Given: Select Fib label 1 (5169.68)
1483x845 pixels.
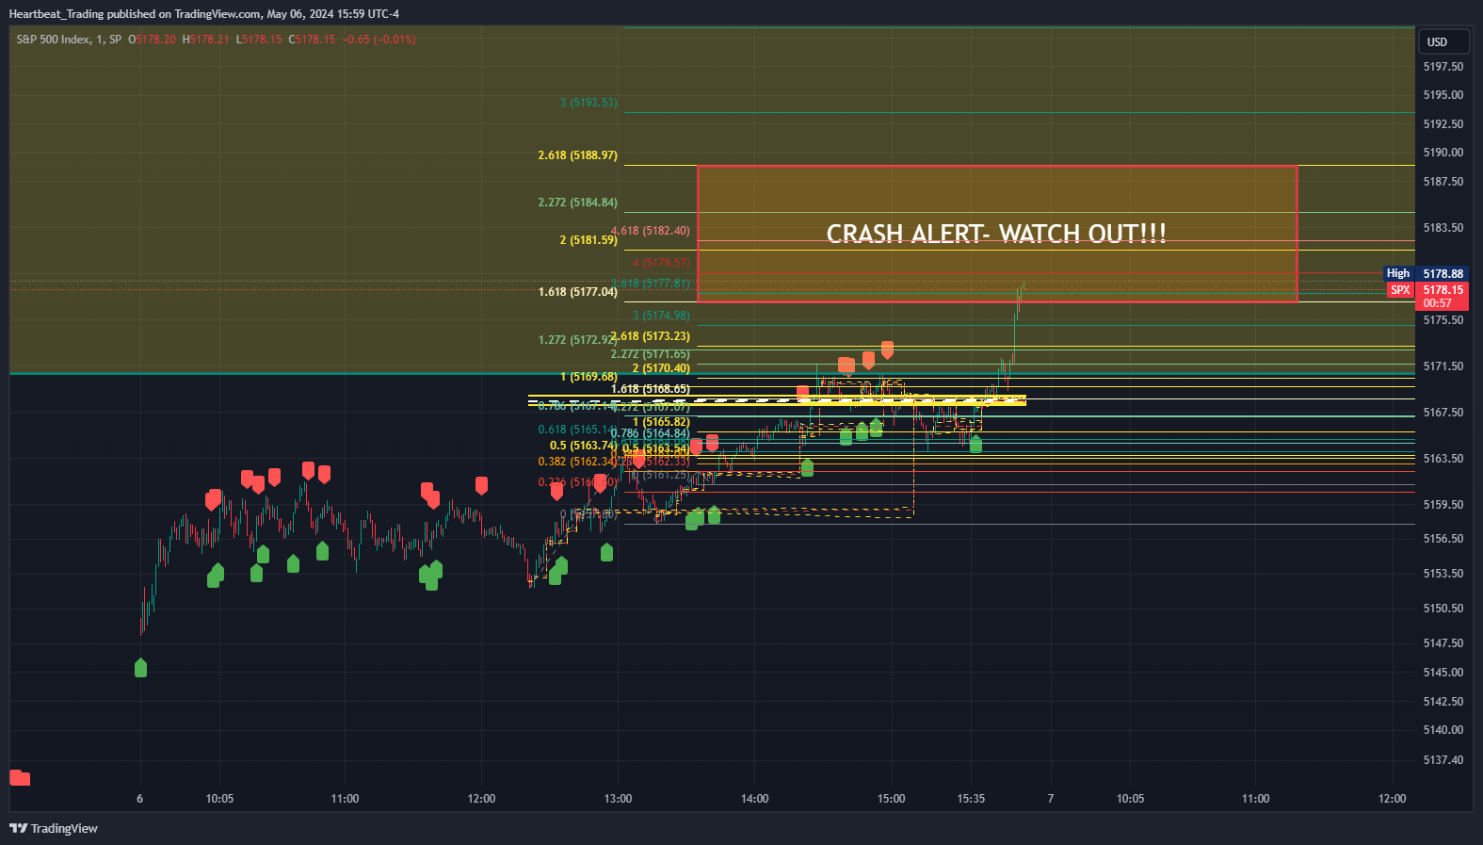Looking at the screenshot, I should (588, 377).
